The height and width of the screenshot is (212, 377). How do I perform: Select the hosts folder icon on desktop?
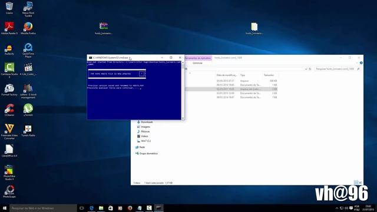254,28
